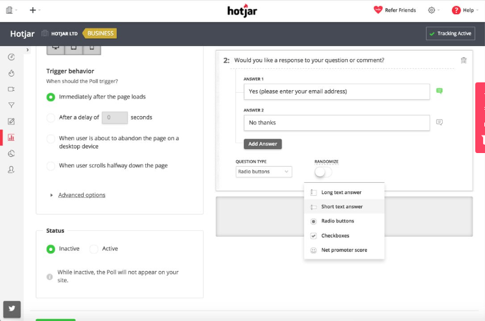
Task: Click the comment icon for Answer 2
Action: coord(439,122)
